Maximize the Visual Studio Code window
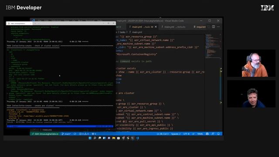Viewport: 279px width, 157px height. pyautogui.click(x=210, y=20)
